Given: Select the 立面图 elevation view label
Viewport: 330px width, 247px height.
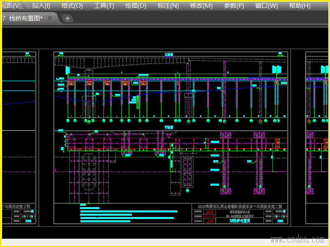Looking at the screenshot, I should tap(169, 54).
